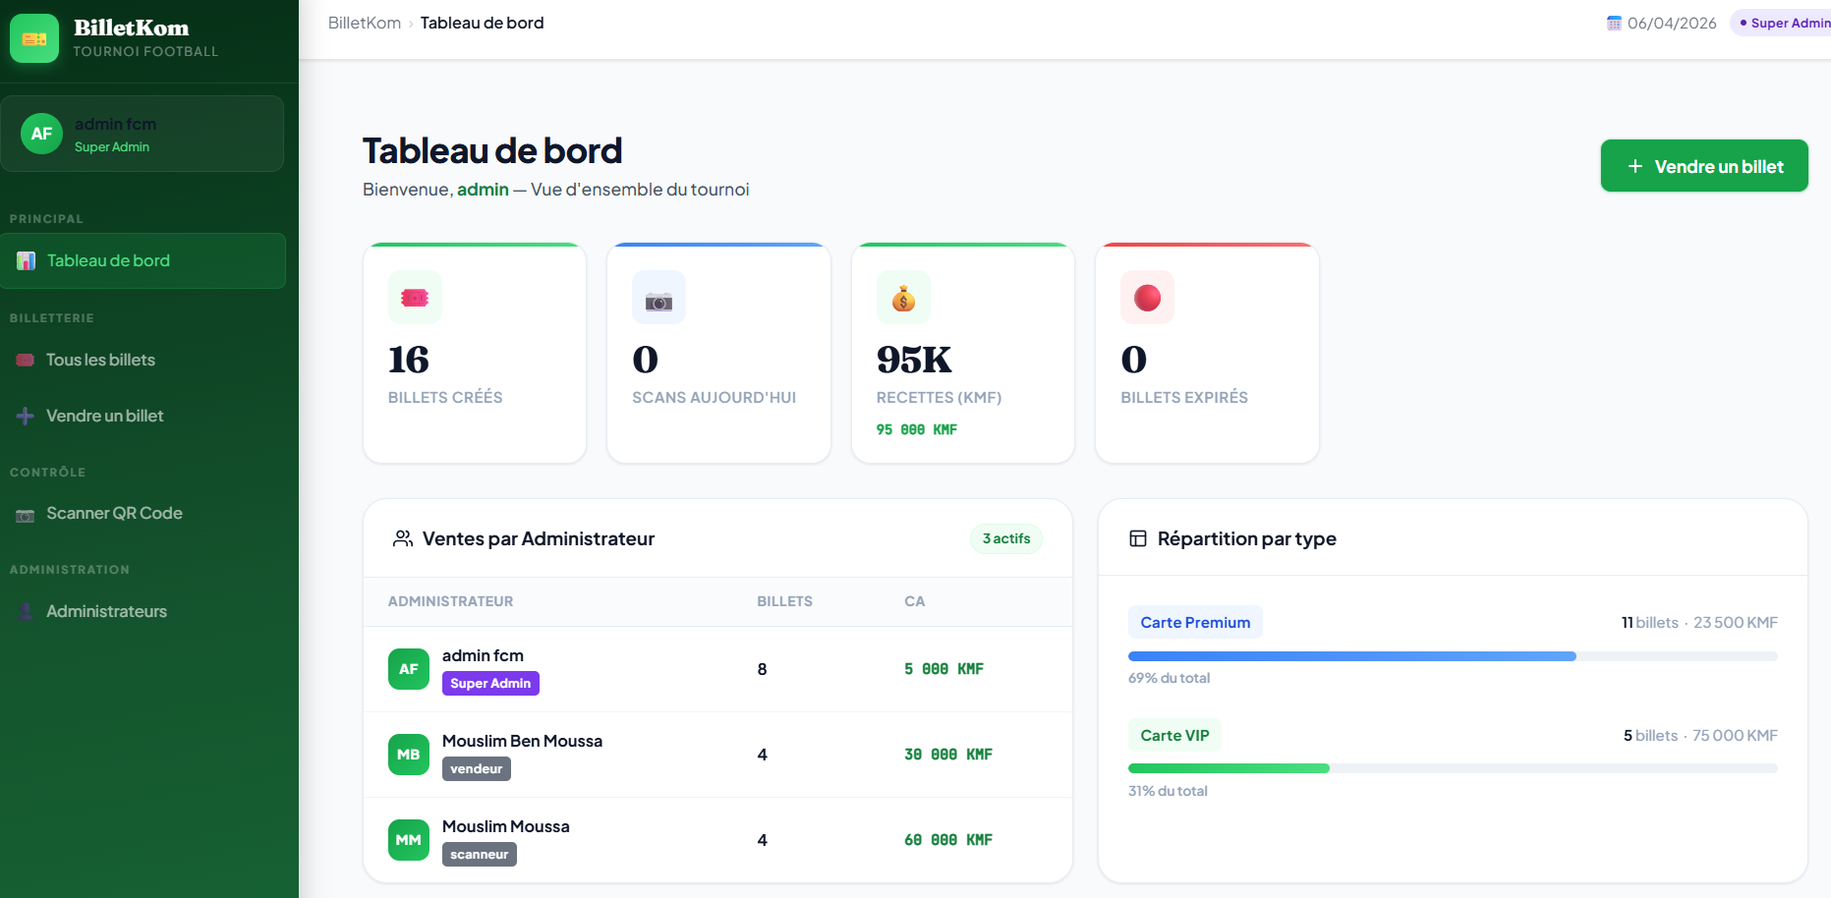This screenshot has height=898, width=1831.
Task: Click the 95 000 KMF revenue value
Action: pyautogui.click(x=917, y=429)
